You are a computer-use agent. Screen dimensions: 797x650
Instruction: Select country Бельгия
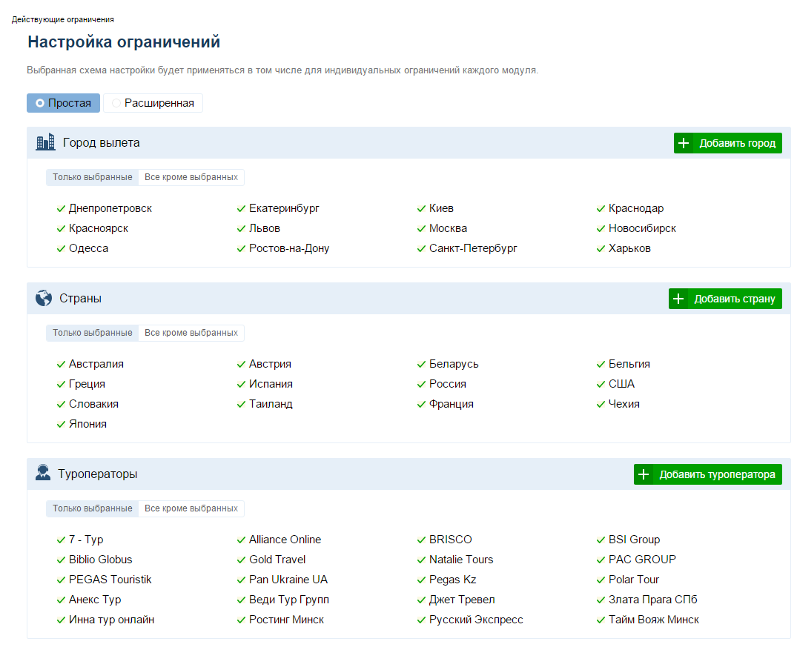point(629,365)
